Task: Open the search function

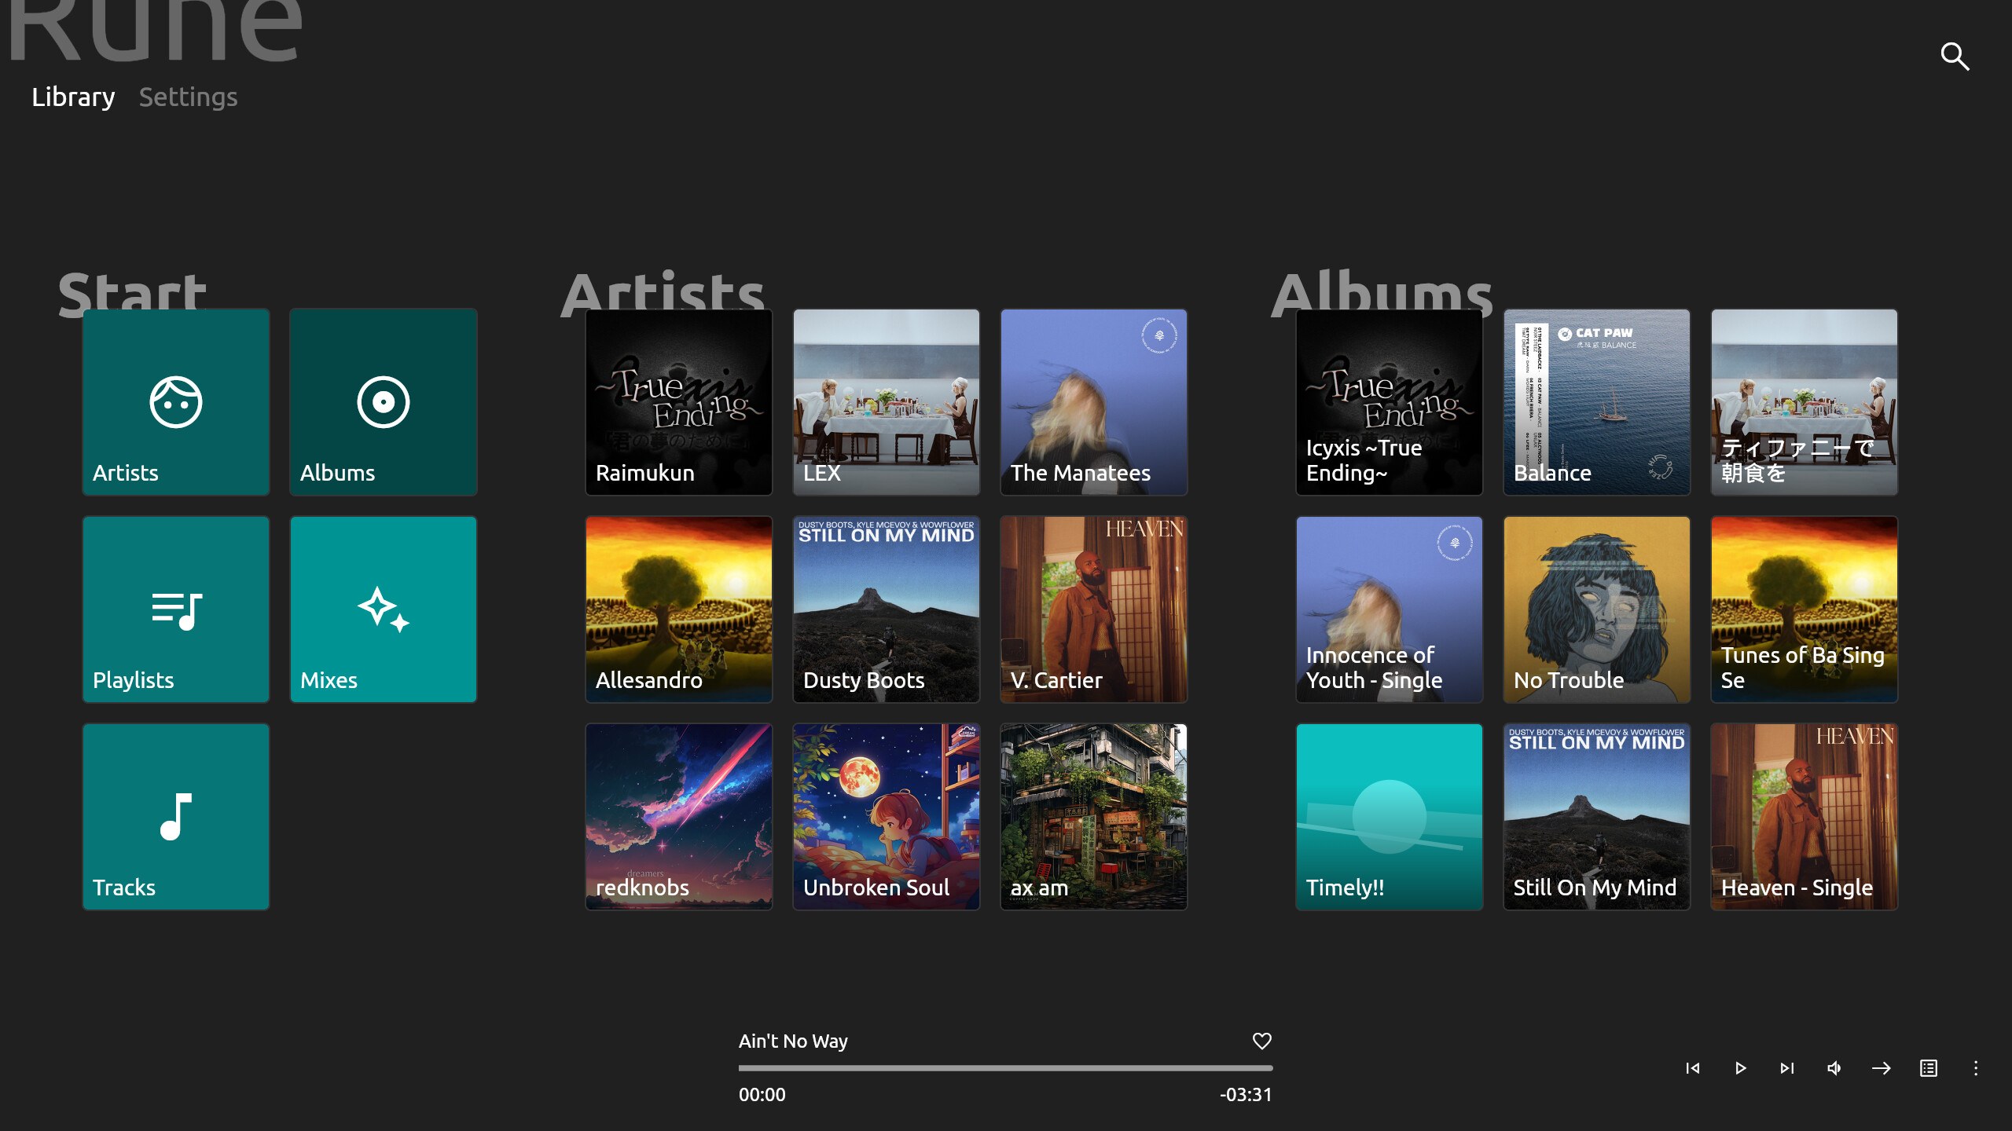Action: [x=1956, y=57]
